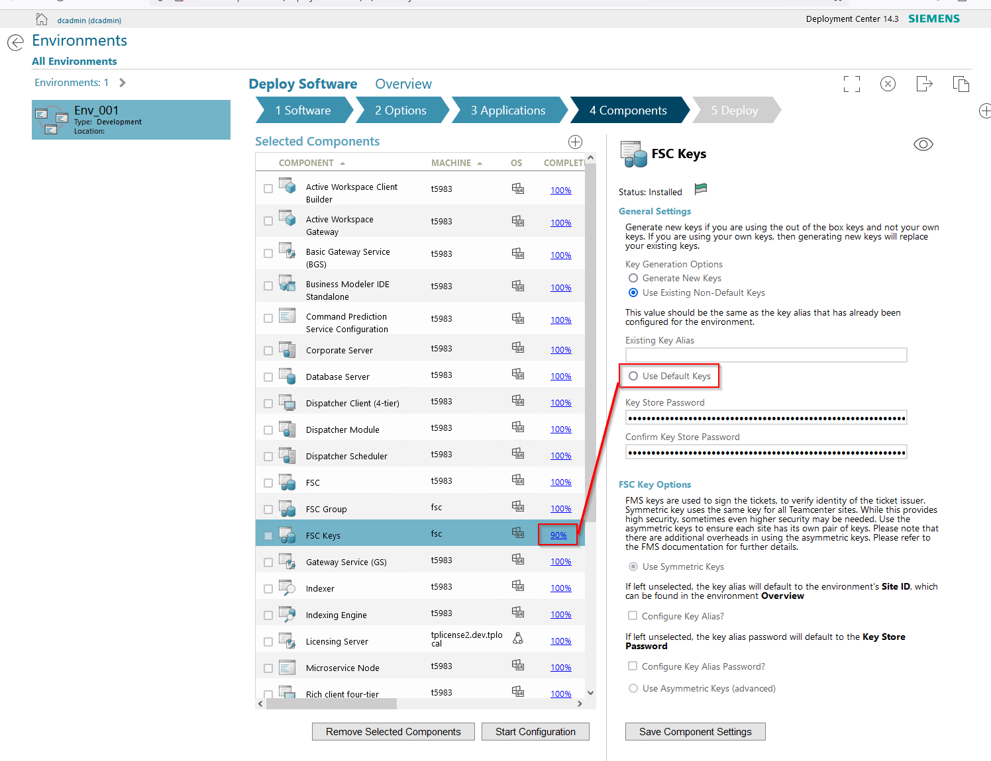991x761 pixels.
Task: Click the Business Modeler IDE icon
Action: (x=287, y=283)
